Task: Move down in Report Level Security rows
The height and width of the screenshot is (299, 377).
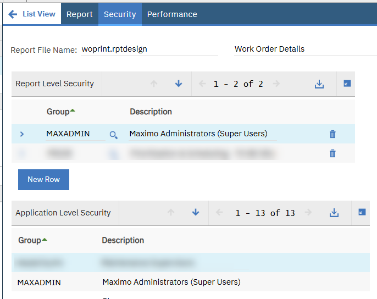Action: tap(179, 84)
